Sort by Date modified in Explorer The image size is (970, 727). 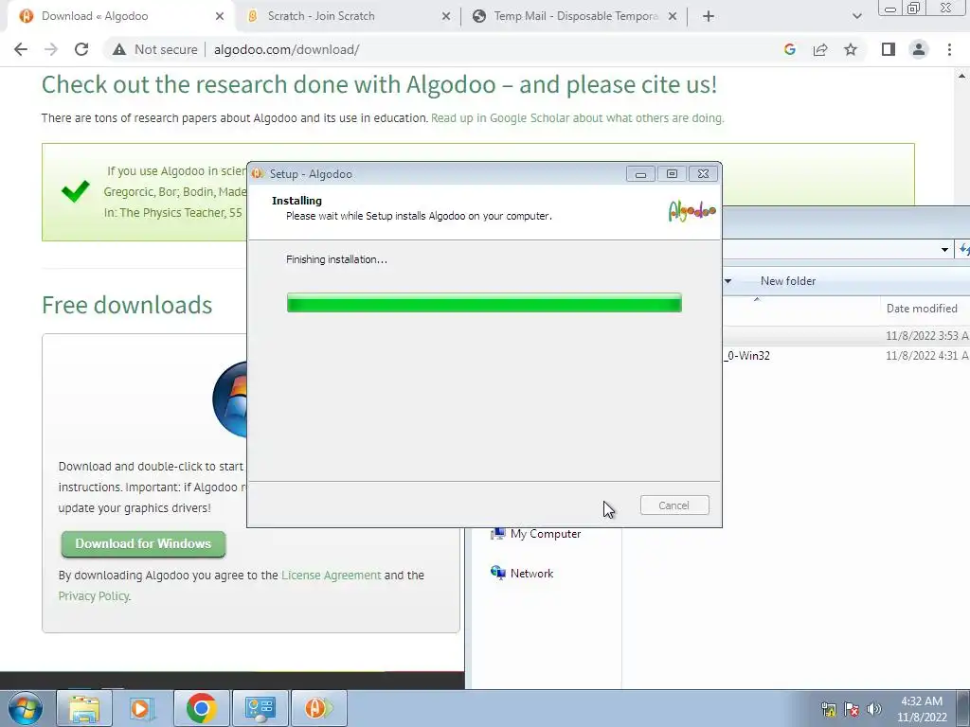click(x=922, y=308)
